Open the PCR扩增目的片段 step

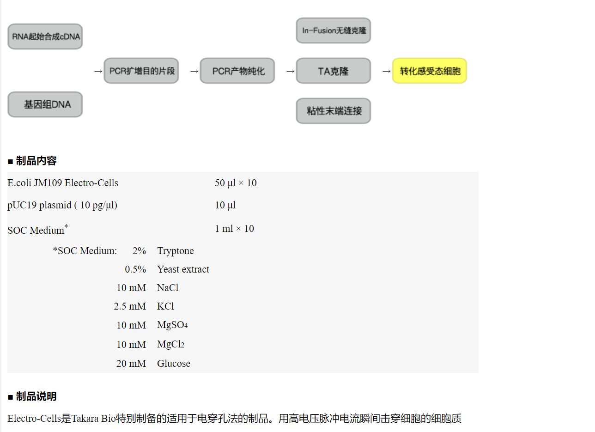point(141,71)
